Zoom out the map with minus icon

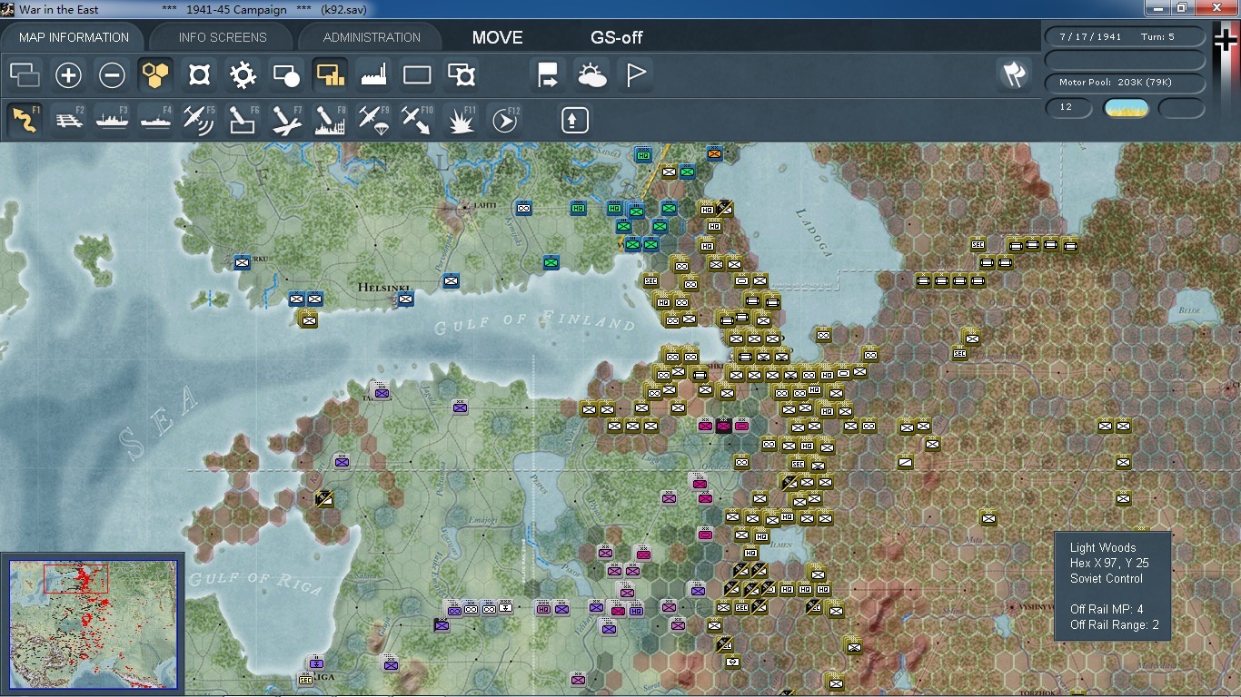pos(113,75)
